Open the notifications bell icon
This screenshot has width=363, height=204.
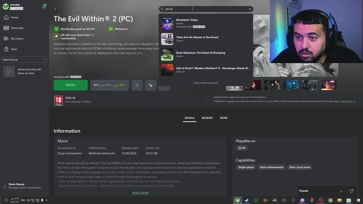coord(44,7)
